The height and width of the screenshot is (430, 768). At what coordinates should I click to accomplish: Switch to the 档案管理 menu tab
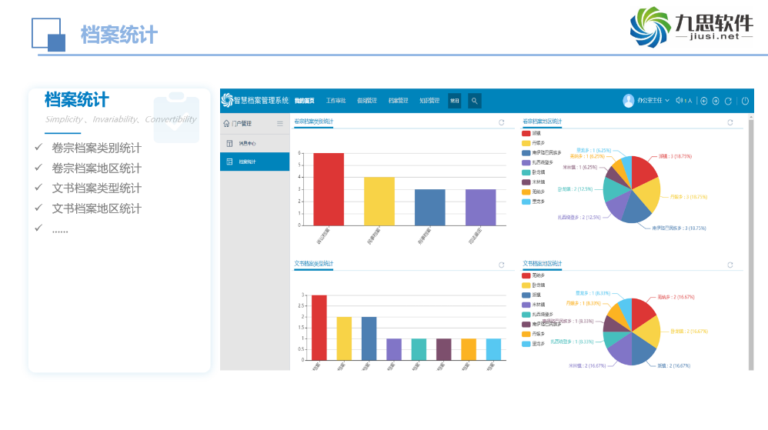(x=398, y=101)
